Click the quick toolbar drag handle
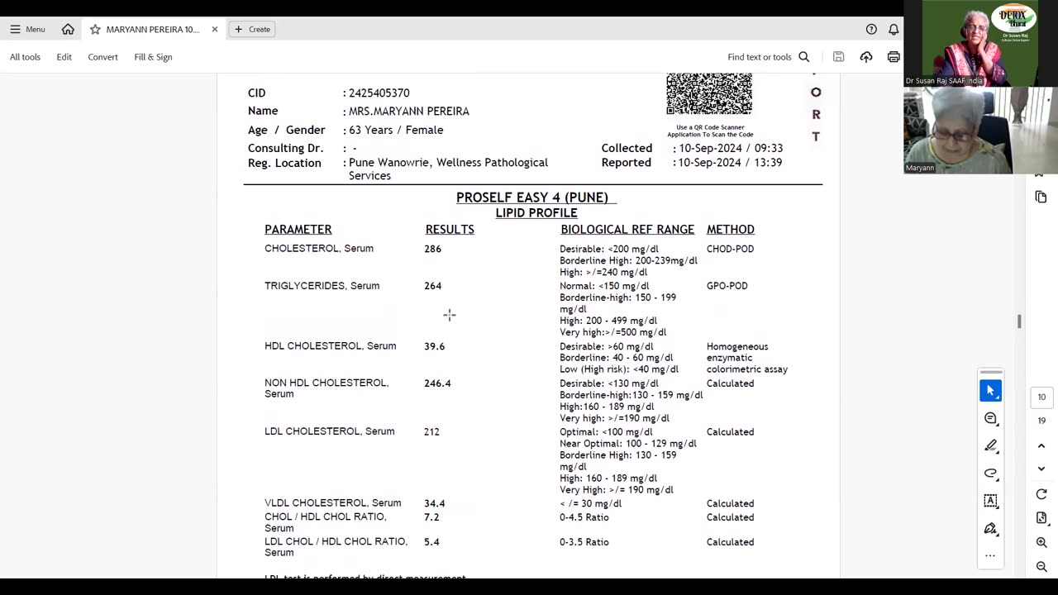The width and height of the screenshot is (1058, 595). (990, 373)
